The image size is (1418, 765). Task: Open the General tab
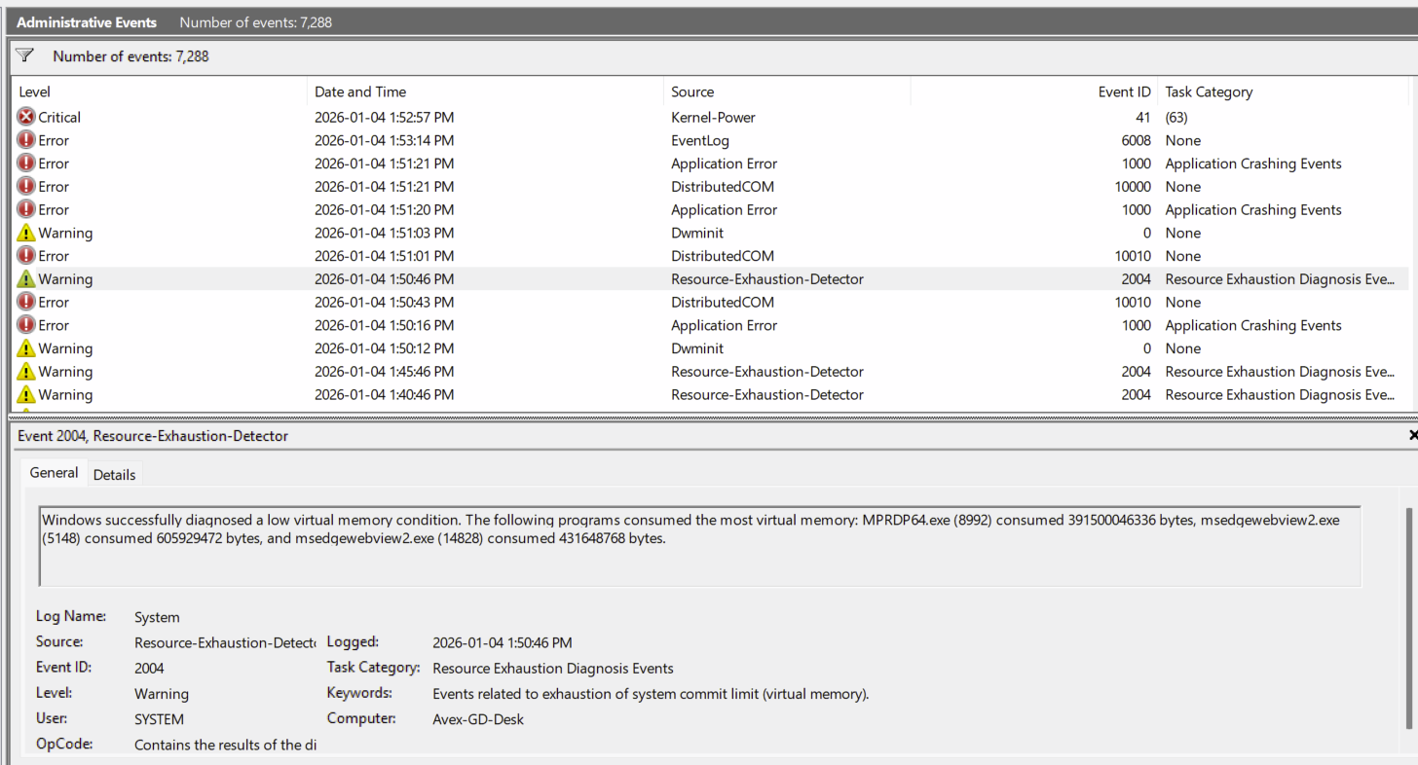(x=54, y=473)
